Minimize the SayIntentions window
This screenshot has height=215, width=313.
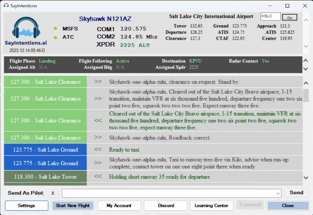(270, 6)
